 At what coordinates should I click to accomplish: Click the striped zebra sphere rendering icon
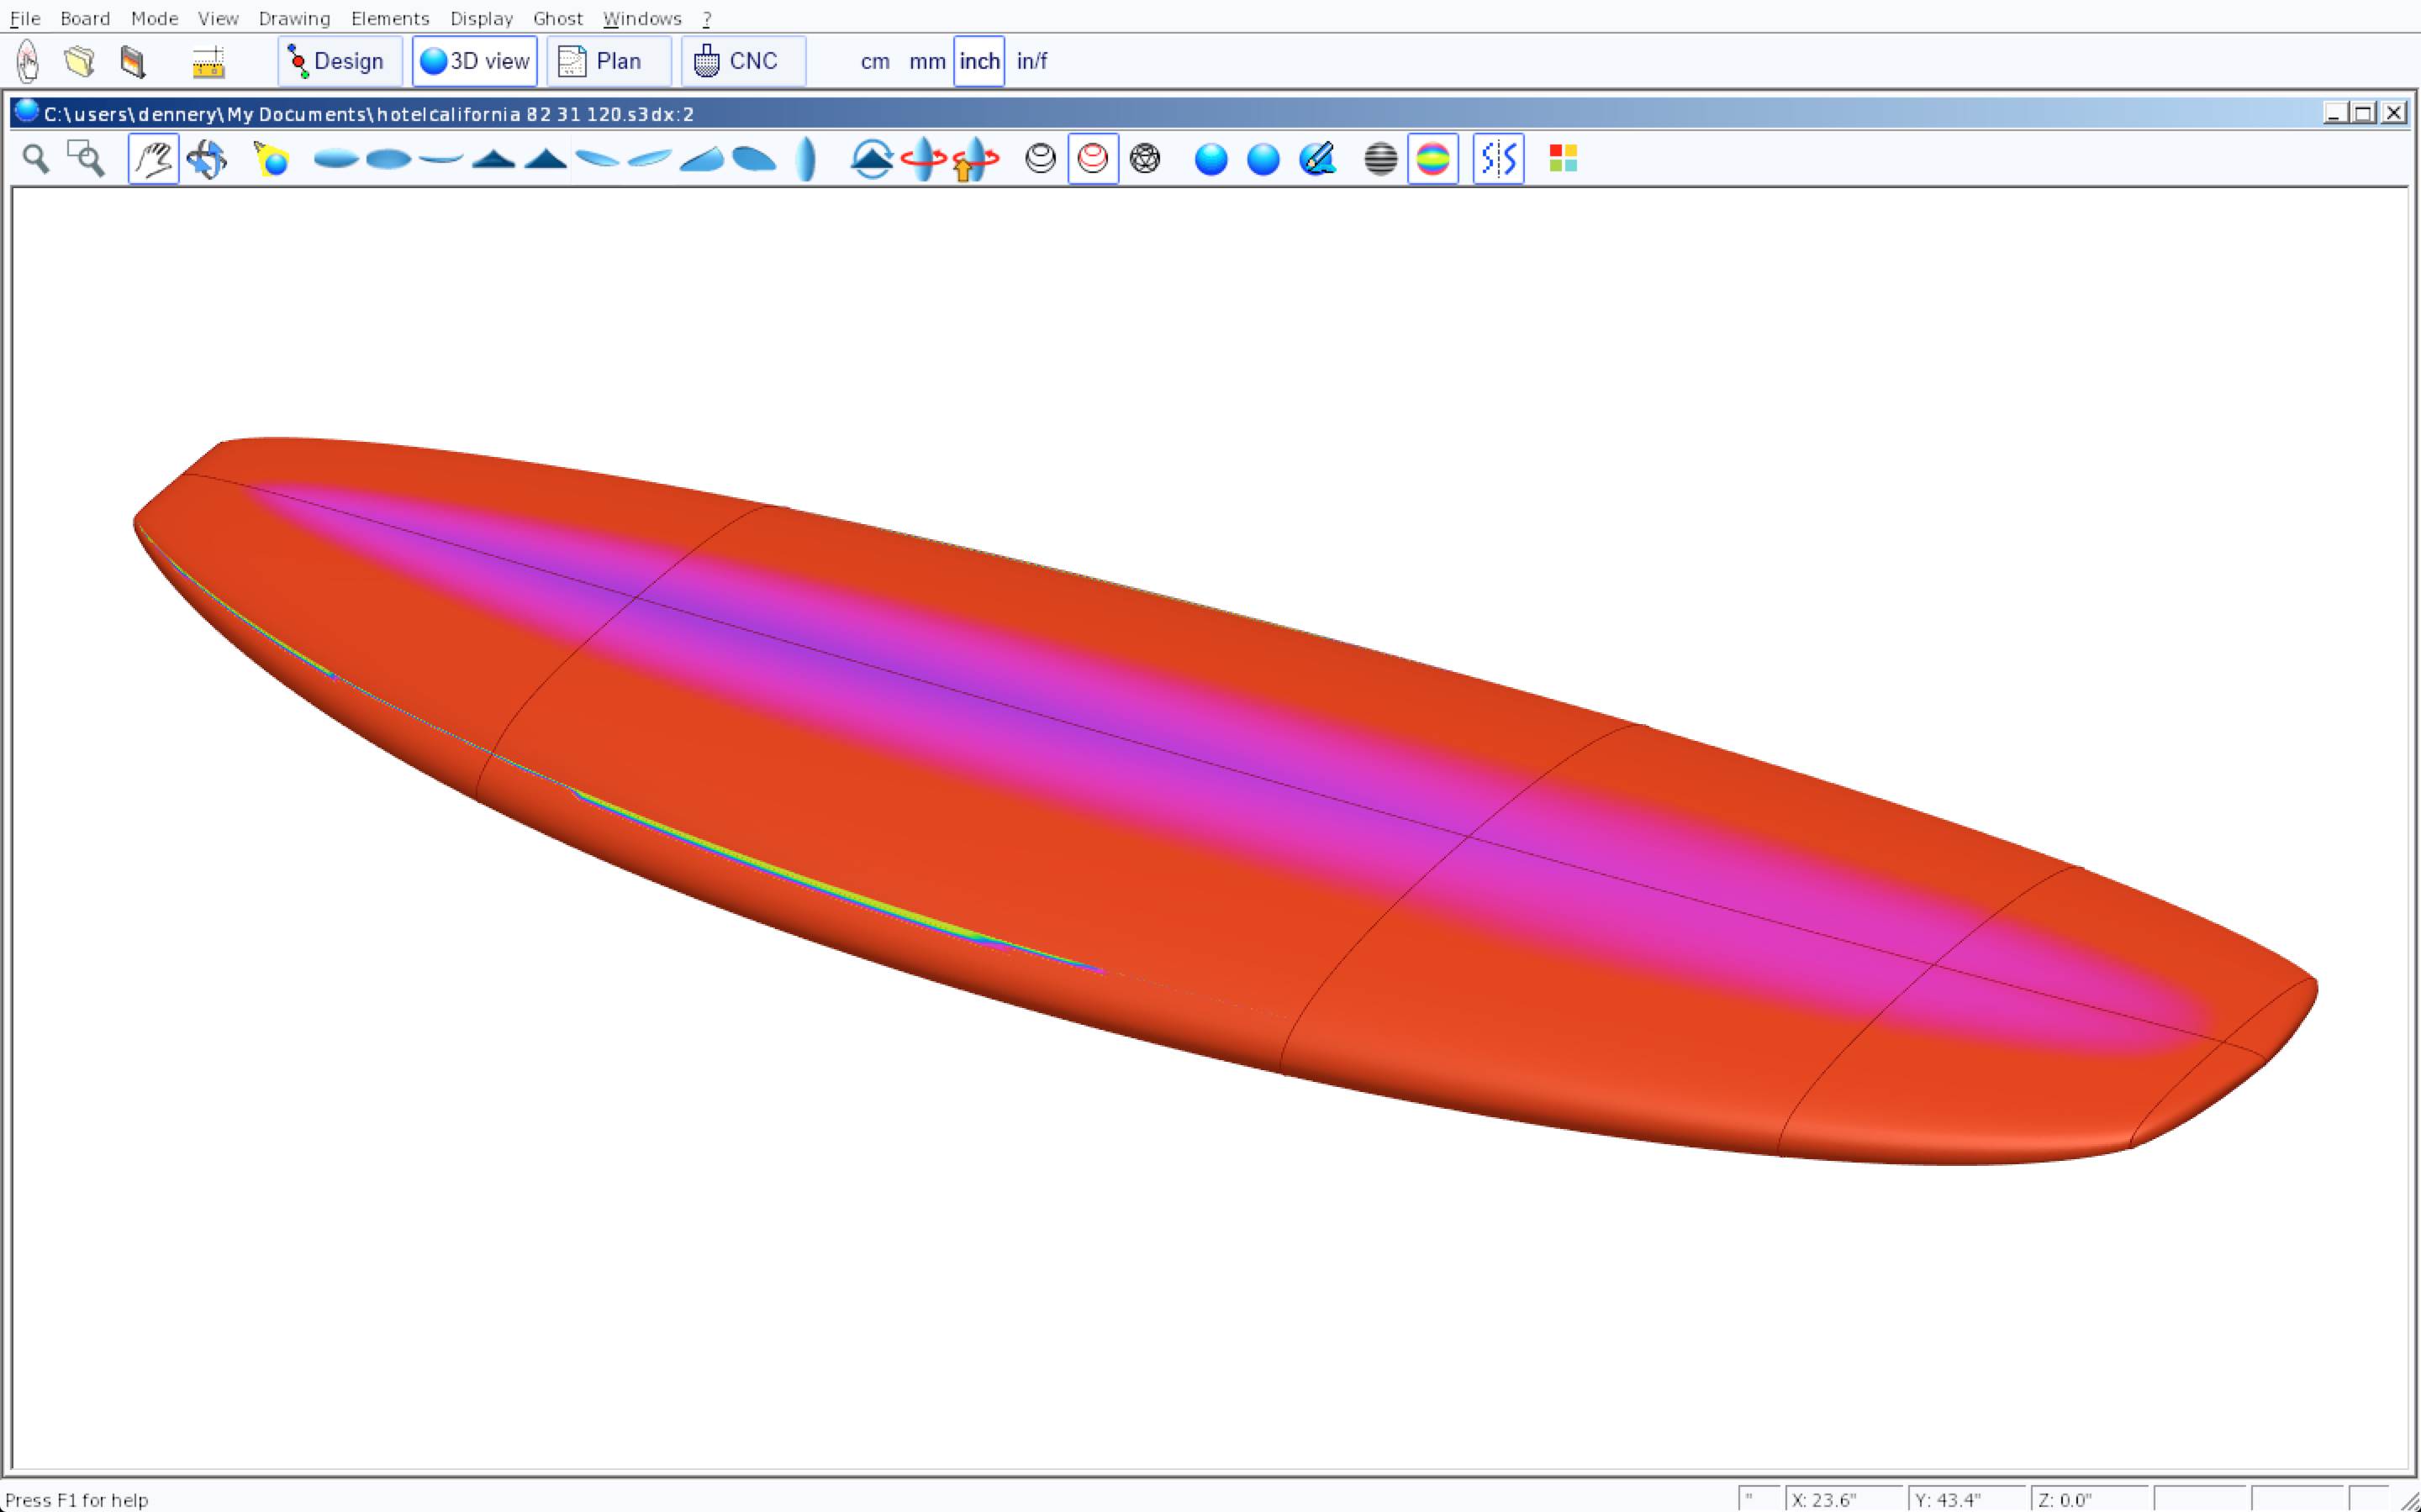pos(1380,159)
